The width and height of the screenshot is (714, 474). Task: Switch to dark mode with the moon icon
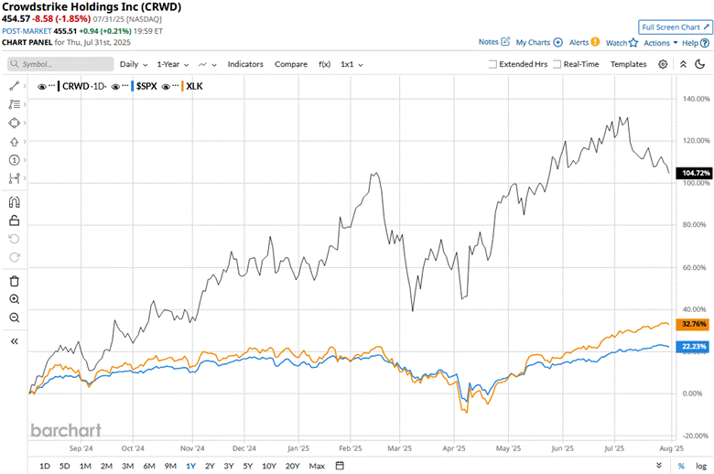(x=700, y=64)
